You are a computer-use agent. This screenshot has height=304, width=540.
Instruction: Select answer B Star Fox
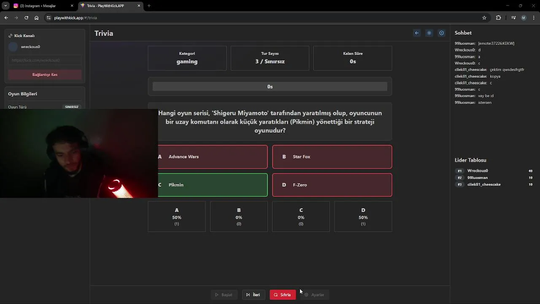(x=332, y=157)
